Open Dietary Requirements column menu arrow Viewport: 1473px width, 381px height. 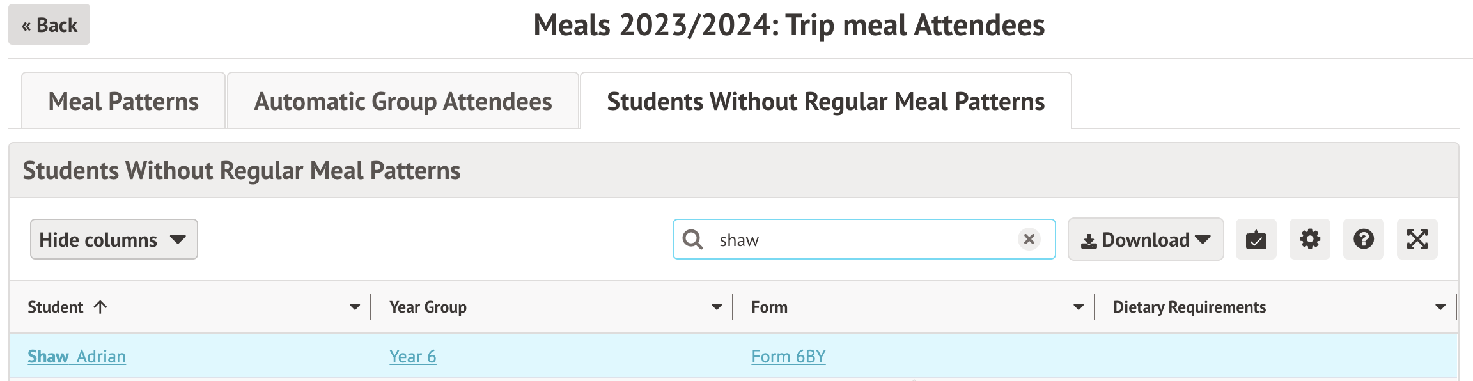[1440, 307]
